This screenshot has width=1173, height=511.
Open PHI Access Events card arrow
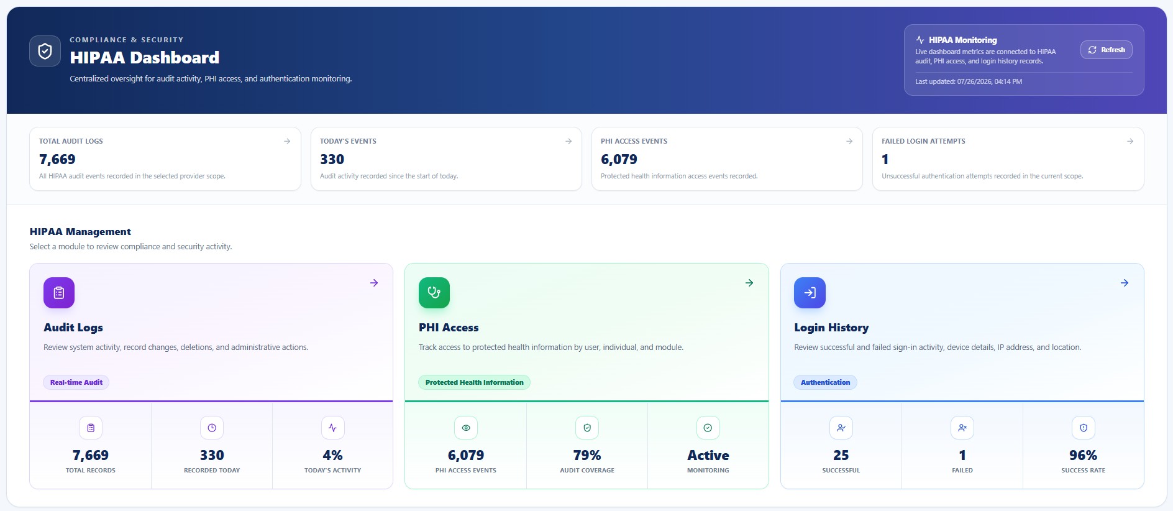point(849,141)
